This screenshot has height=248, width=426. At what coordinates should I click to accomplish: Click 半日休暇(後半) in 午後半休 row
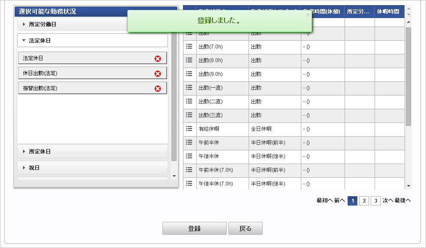[275, 156]
